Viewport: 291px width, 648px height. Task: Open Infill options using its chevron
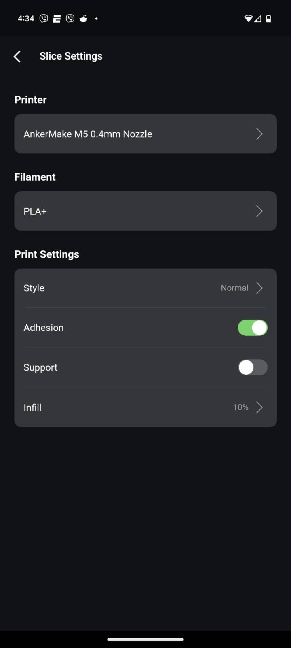point(259,407)
